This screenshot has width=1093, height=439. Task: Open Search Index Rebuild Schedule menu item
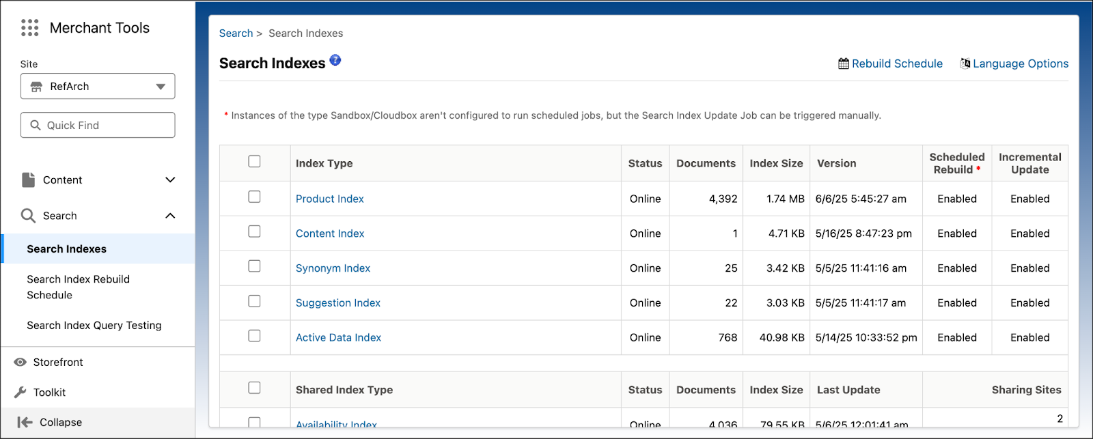coord(78,287)
